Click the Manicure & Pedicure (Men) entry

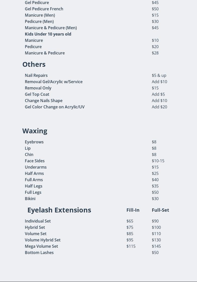click(x=51, y=28)
